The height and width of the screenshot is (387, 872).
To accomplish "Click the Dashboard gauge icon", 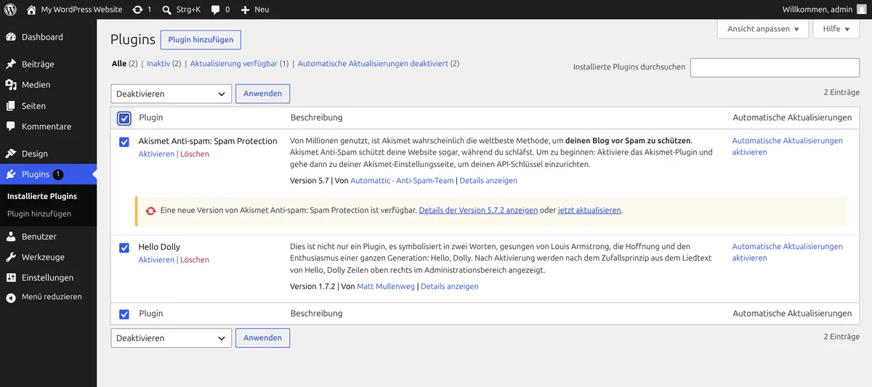I will click(x=11, y=37).
